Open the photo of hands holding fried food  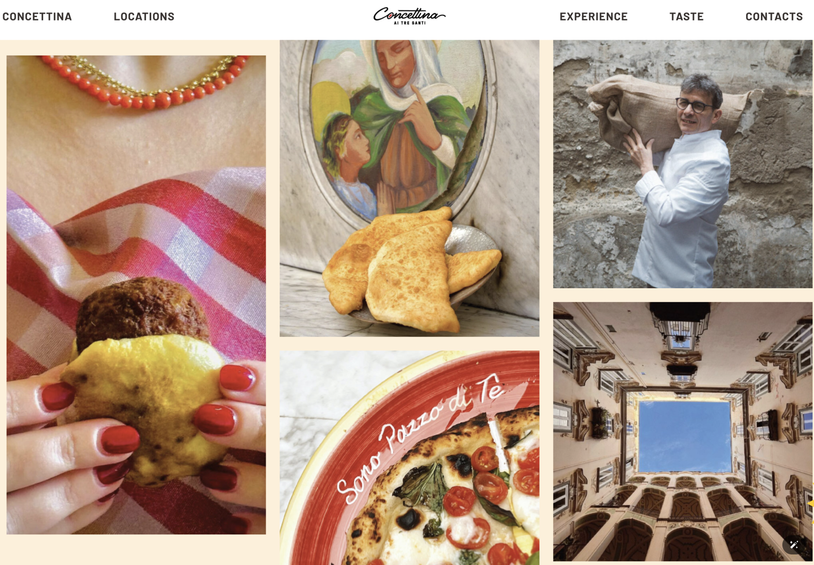[x=136, y=294]
